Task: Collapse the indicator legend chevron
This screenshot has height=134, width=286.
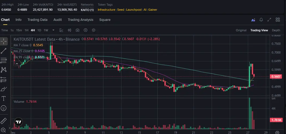Action: click(17, 64)
